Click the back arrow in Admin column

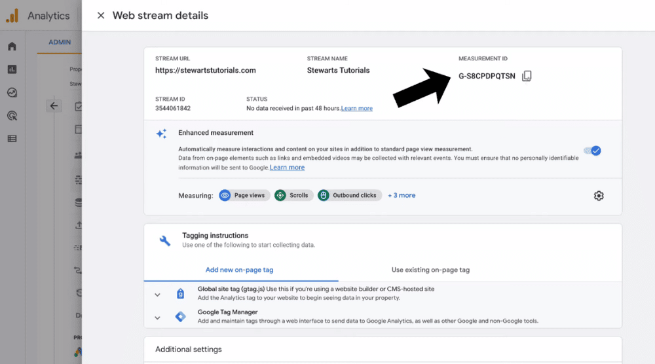pyautogui.click(x=54, y=105)
